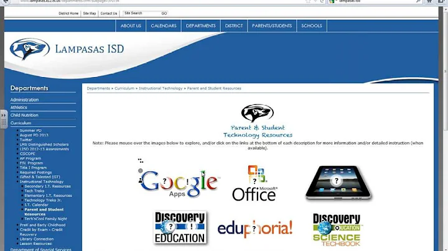Open Elementary I.T. Resources link
The height and width of the screenshot is (251, 448).
[49, 196]
